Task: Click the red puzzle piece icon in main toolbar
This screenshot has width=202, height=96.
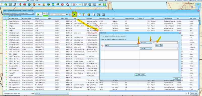Action: (24, 5)
